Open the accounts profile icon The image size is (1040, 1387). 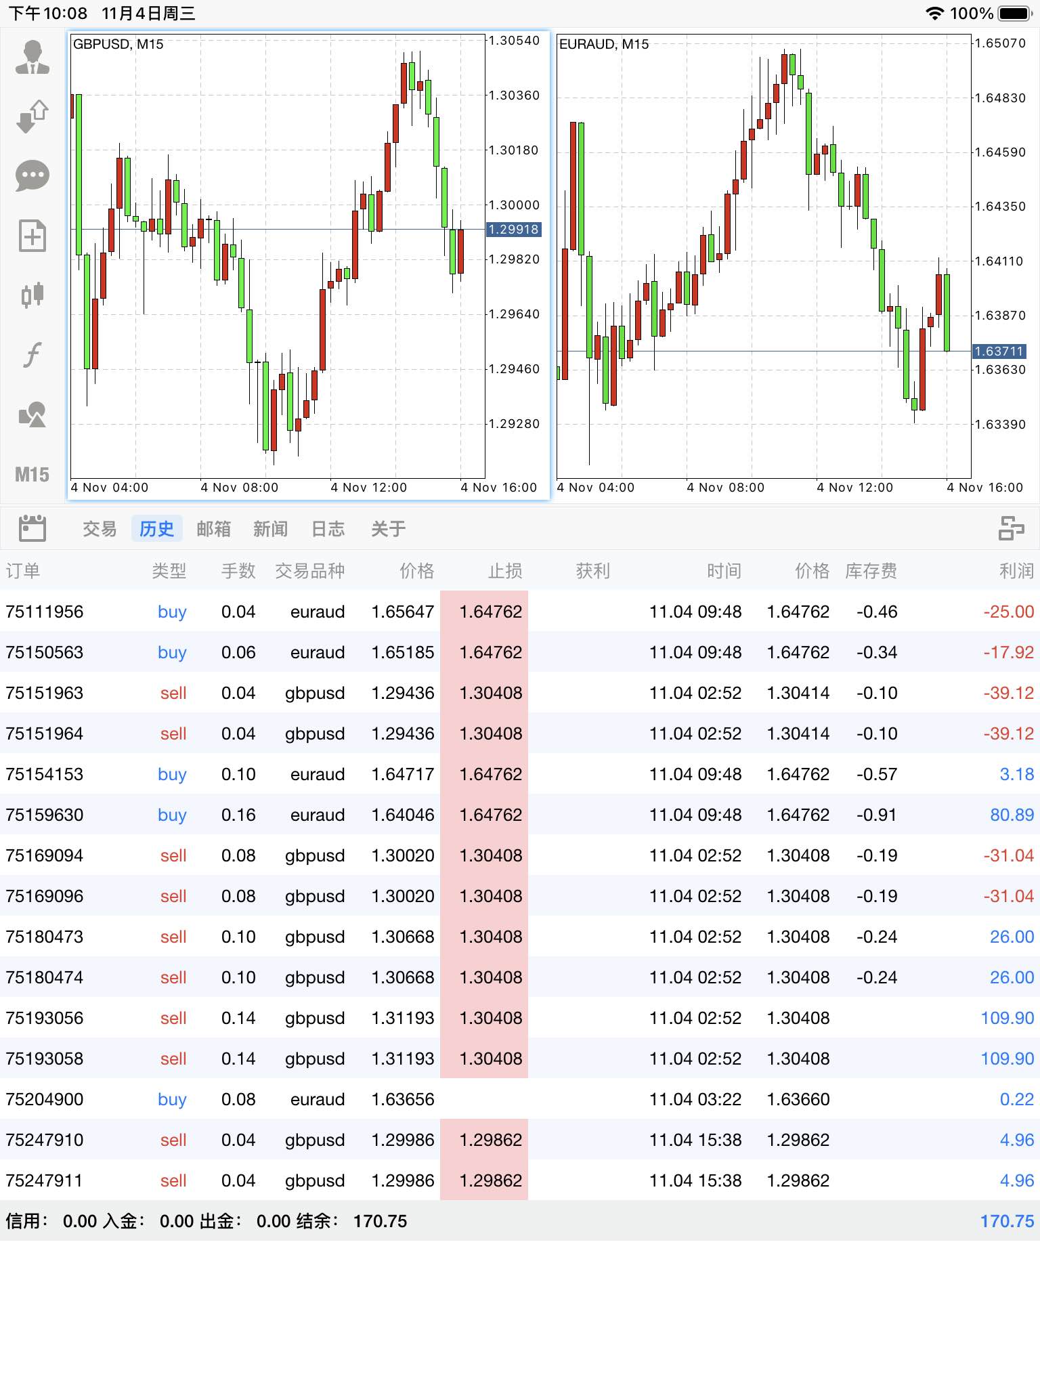pos(32,57)
